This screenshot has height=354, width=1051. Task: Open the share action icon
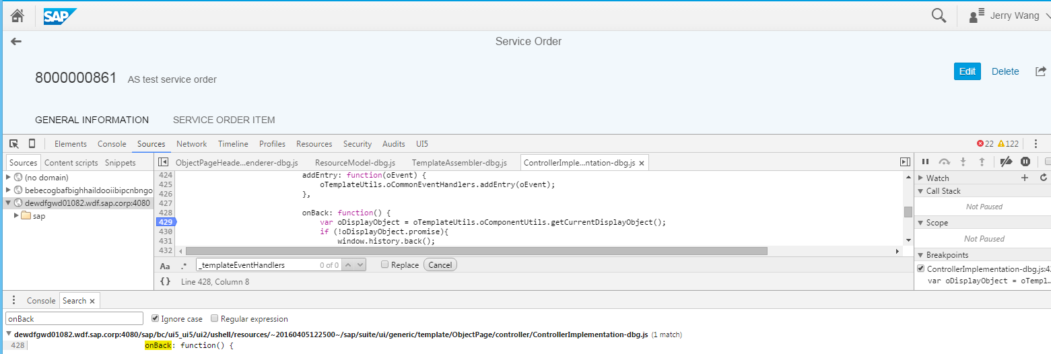click(1041, 71)
